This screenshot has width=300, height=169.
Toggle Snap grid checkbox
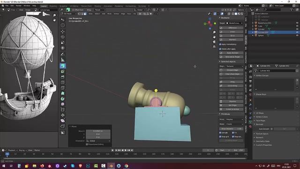(220, 137)
